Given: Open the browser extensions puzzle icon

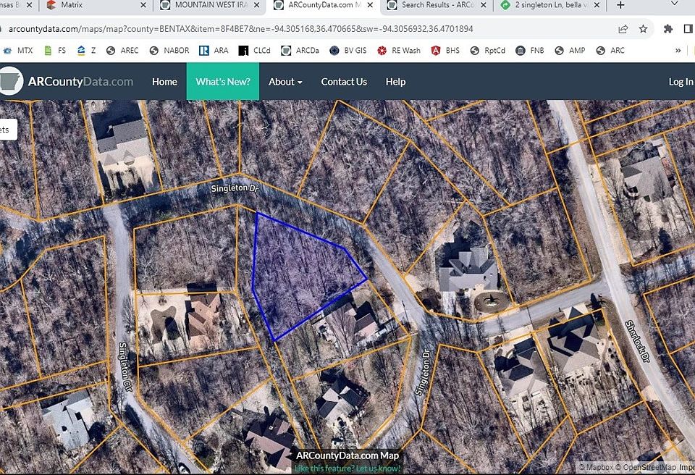Looking at the screenshot, I should (668, 29).
